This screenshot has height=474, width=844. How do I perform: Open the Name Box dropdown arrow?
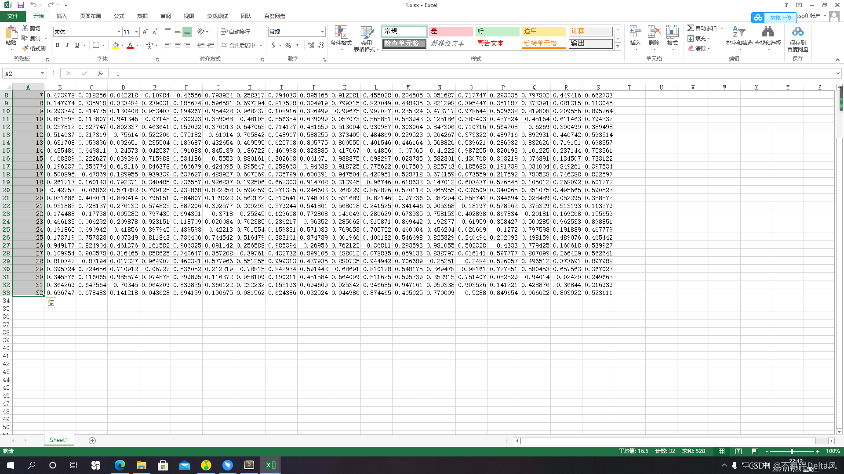(42, 73)
